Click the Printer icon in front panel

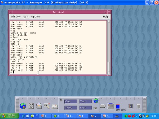(103, 106)
